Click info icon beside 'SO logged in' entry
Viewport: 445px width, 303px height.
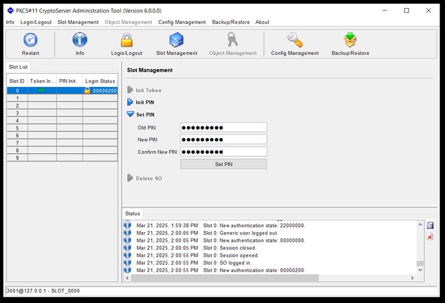127,262
